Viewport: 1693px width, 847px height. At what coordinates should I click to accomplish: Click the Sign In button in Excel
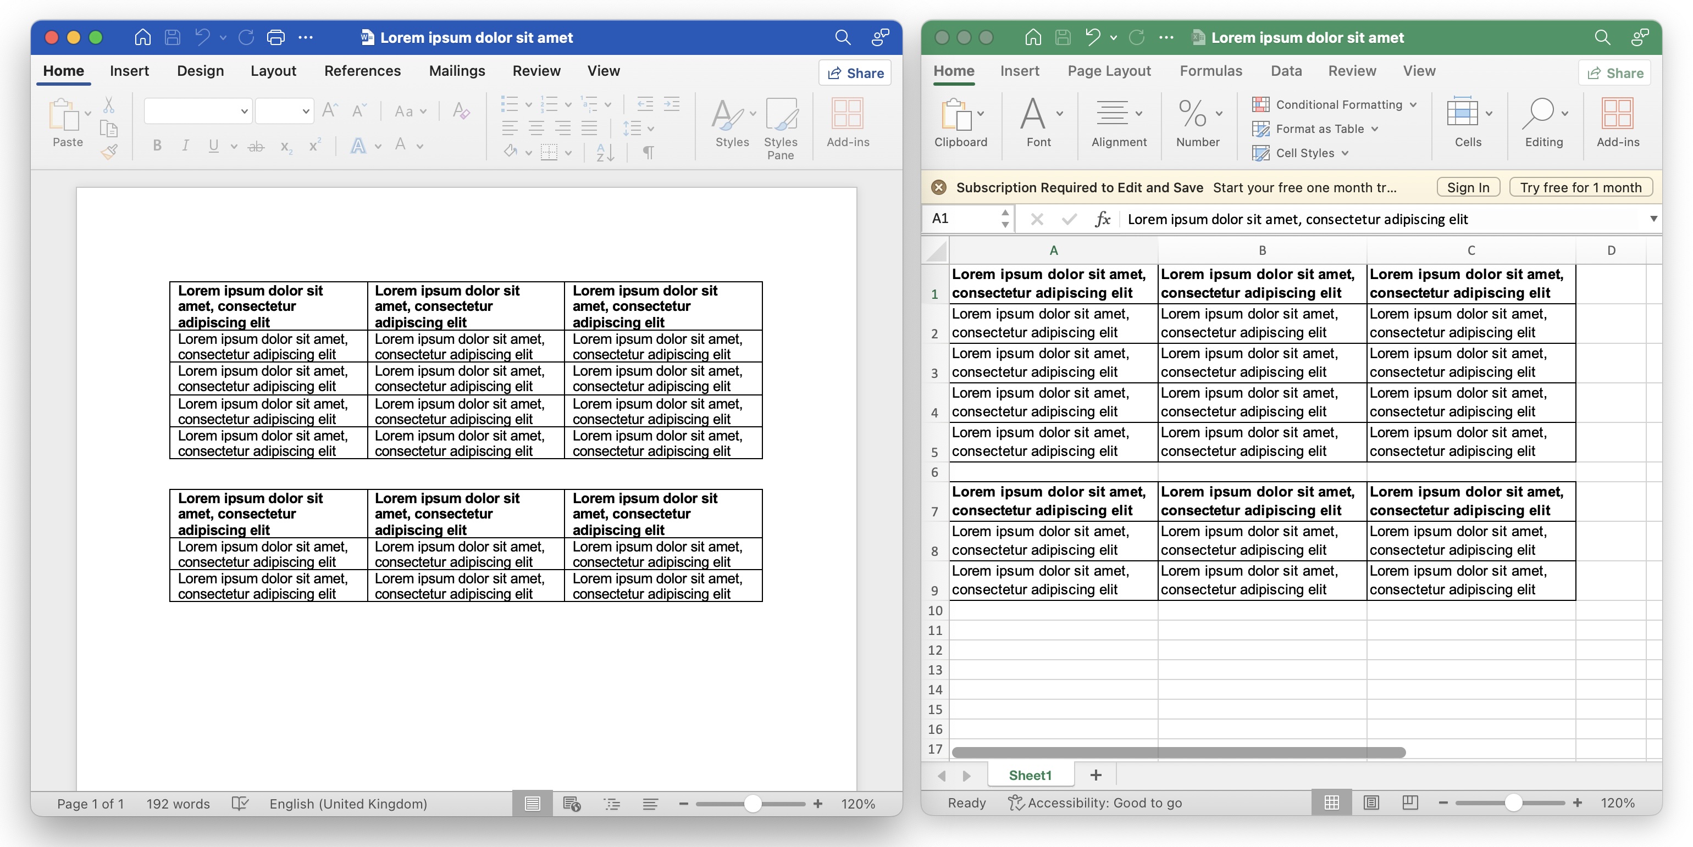coord(1468,187)
